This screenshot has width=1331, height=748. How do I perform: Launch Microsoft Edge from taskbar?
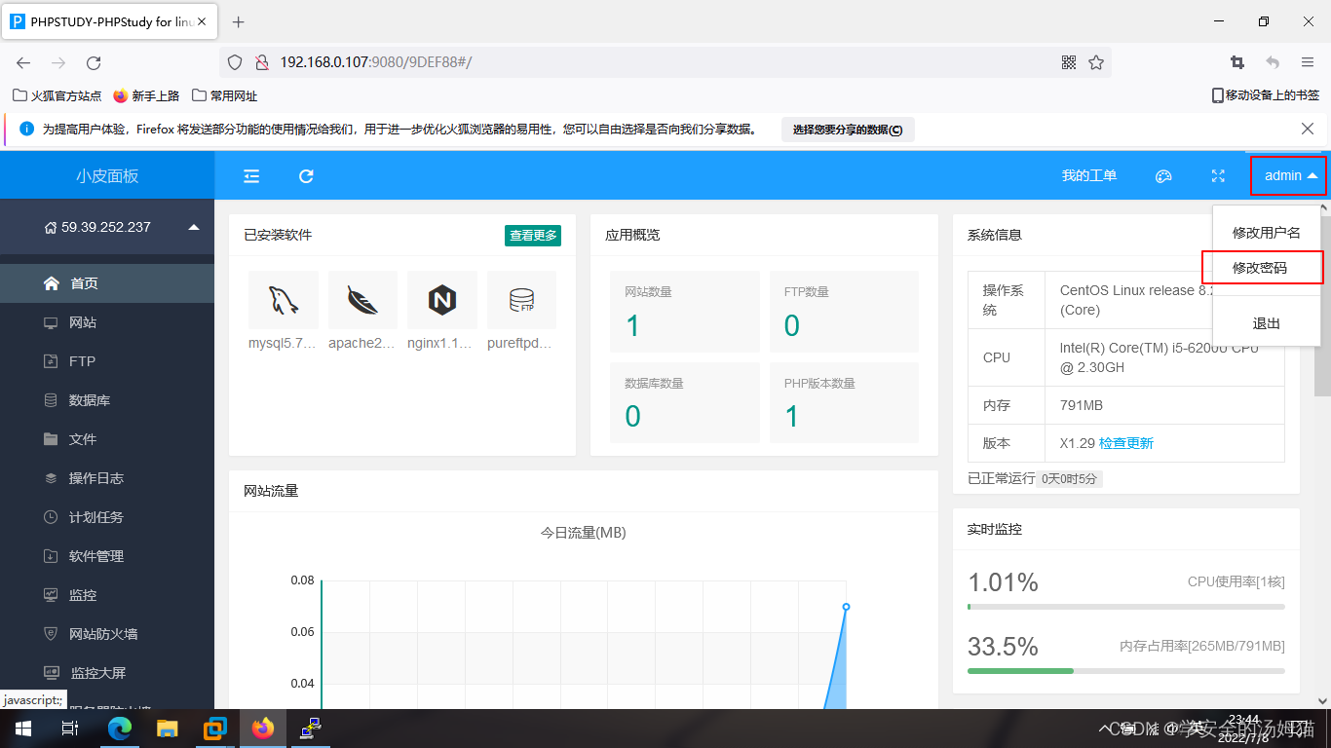coord(119,729)
